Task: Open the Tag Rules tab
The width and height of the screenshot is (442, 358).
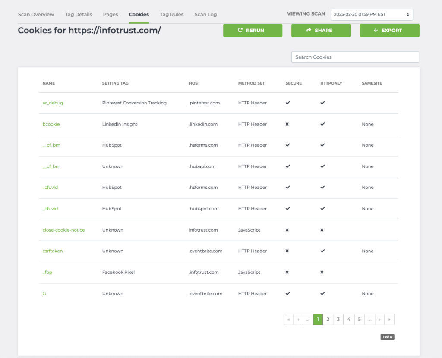Action: tap(171, 14)
